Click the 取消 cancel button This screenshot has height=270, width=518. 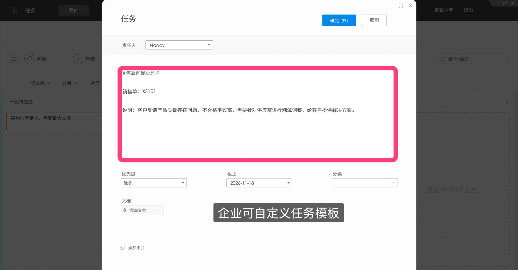click(374, 20)
